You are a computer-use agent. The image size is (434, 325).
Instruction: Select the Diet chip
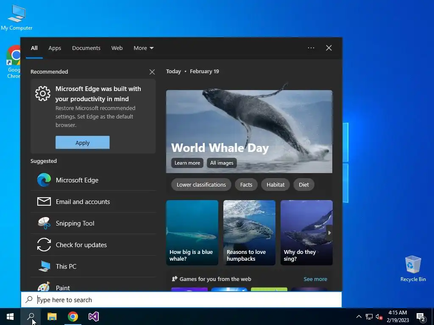click(303, 185)
